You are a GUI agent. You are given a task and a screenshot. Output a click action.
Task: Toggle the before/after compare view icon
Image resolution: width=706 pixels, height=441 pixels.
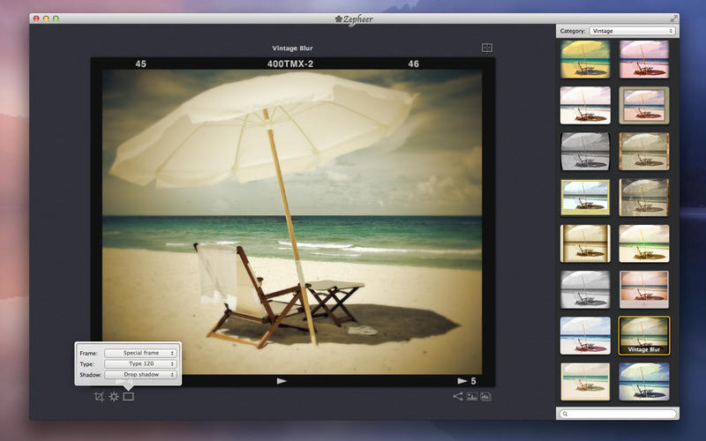click(487, 48)
